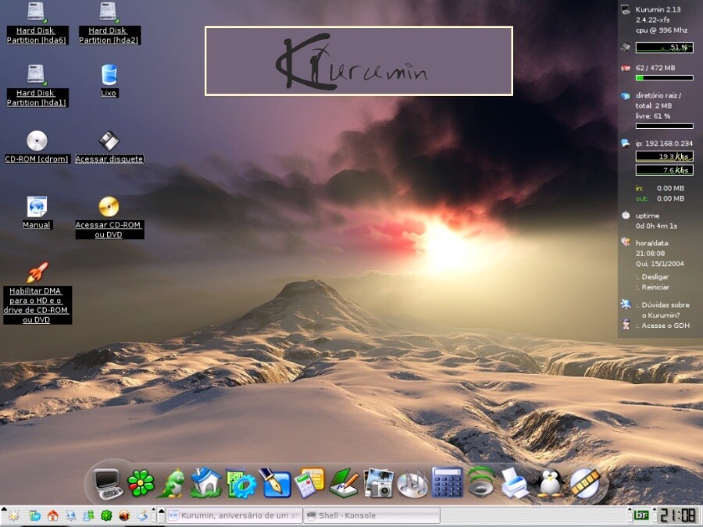Viewport: 703px width, 527px height.
Task: Switch to Shell - Konsole taskbar entry
Action: (371, 515)
